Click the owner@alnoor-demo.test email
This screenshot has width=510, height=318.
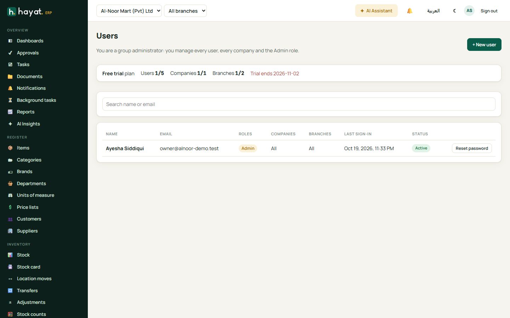pyautogui.click(x=189, y=149)
